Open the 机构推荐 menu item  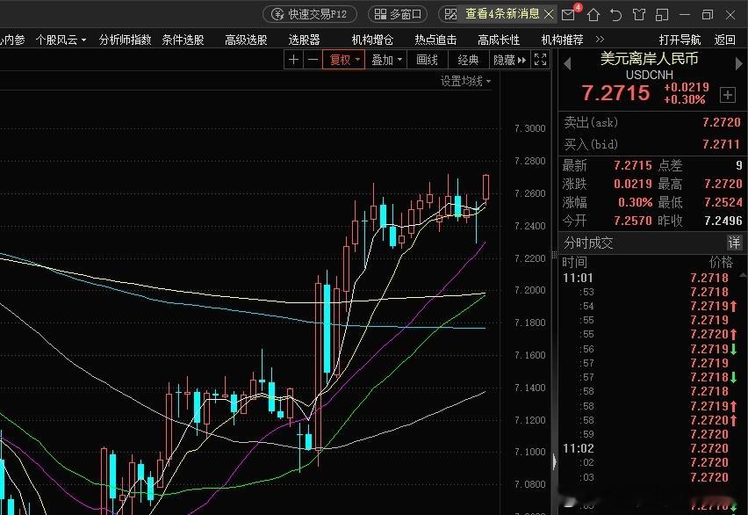[x=562, y=40]
